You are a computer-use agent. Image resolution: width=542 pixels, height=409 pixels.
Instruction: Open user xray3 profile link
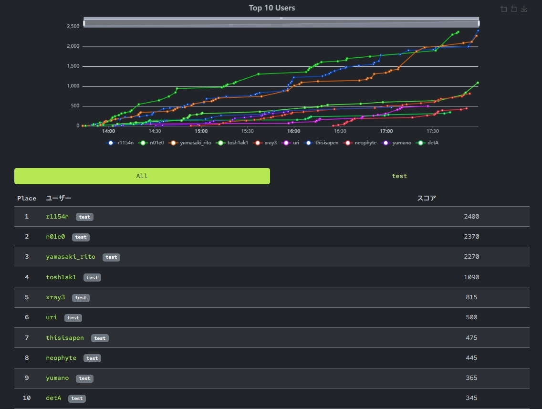pos(55,297)
